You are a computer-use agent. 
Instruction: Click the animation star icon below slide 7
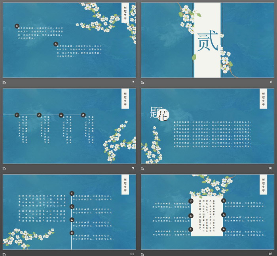pyautogui.click(x=4, y=83)
